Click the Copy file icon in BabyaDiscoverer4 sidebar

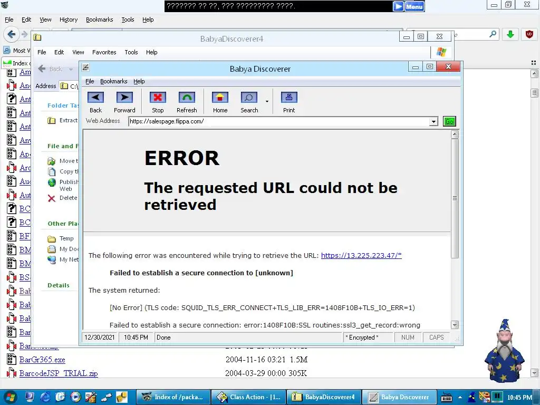point(52,171)
